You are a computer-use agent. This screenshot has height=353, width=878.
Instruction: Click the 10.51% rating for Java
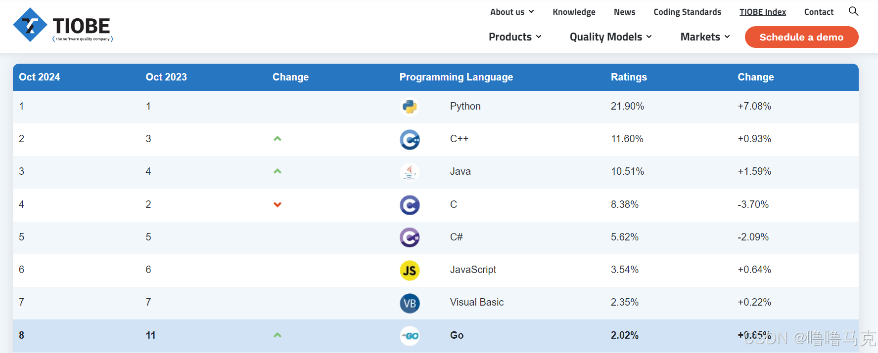click(627, 171)
